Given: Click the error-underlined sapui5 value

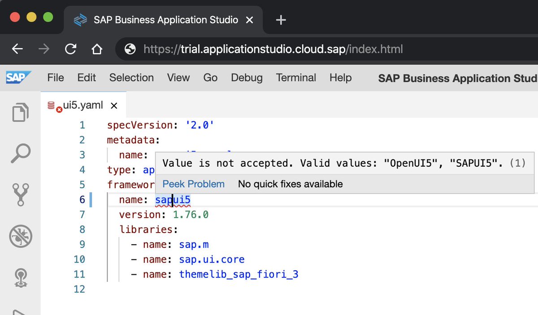Looking at the screenshot, I should coord(173,200).
